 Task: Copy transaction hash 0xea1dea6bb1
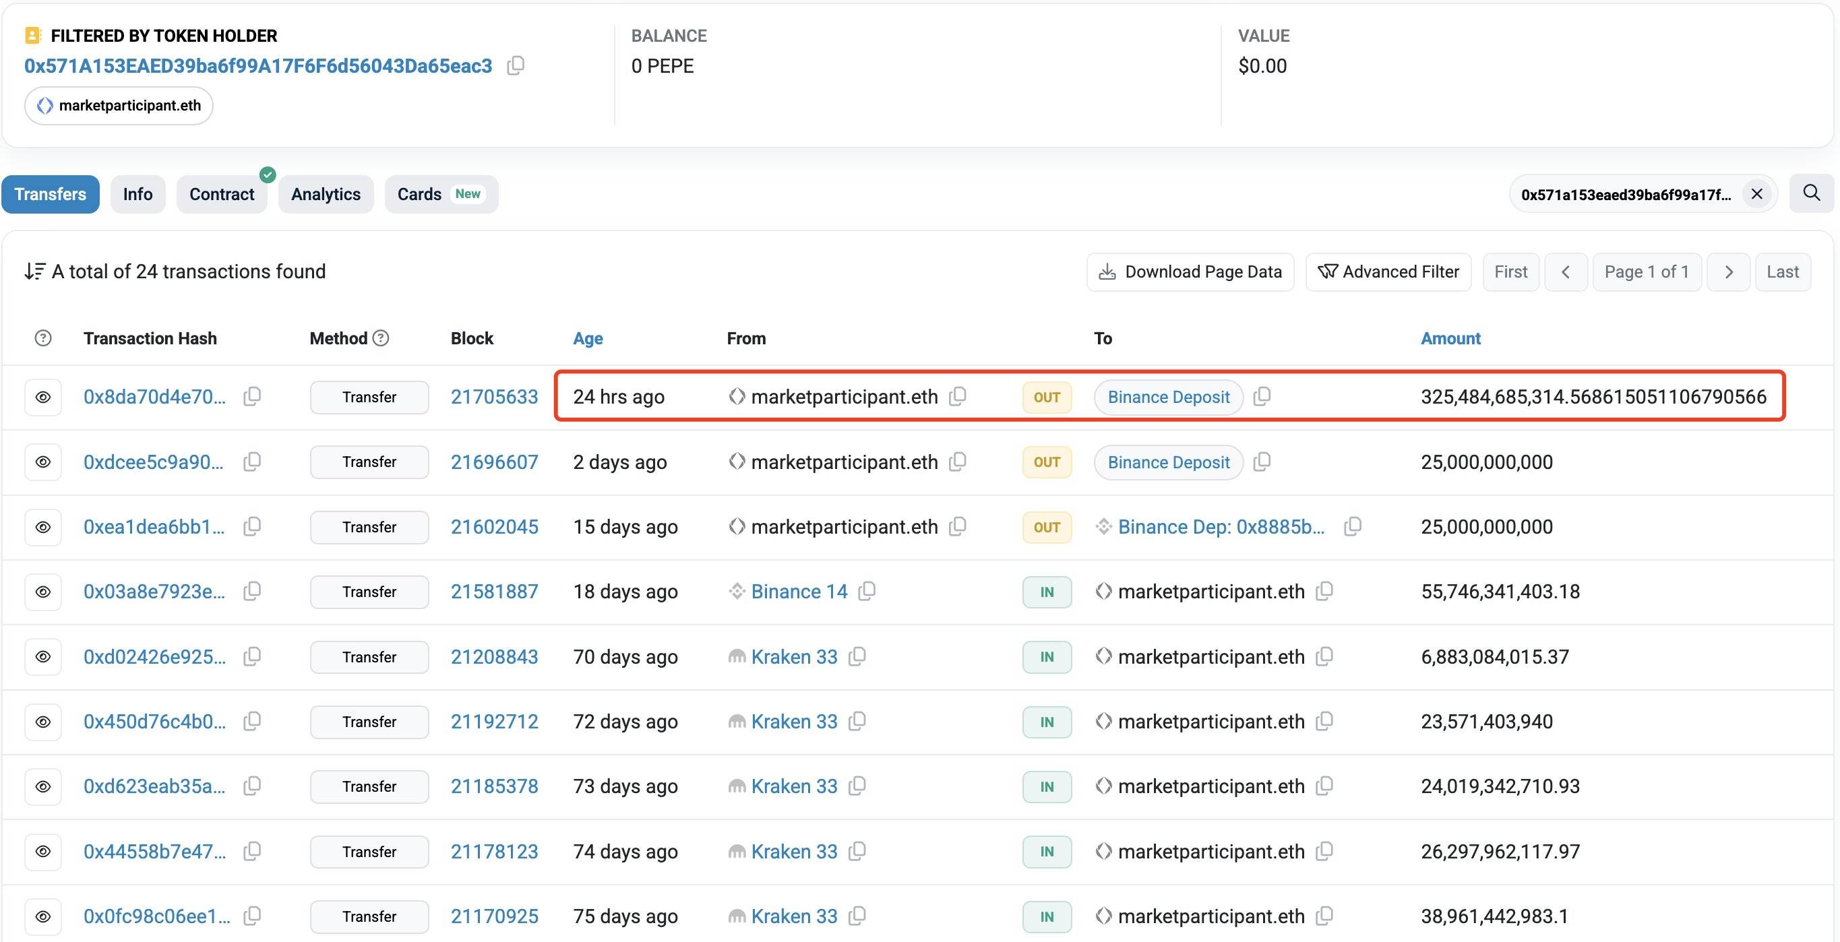tap(252, 526)
